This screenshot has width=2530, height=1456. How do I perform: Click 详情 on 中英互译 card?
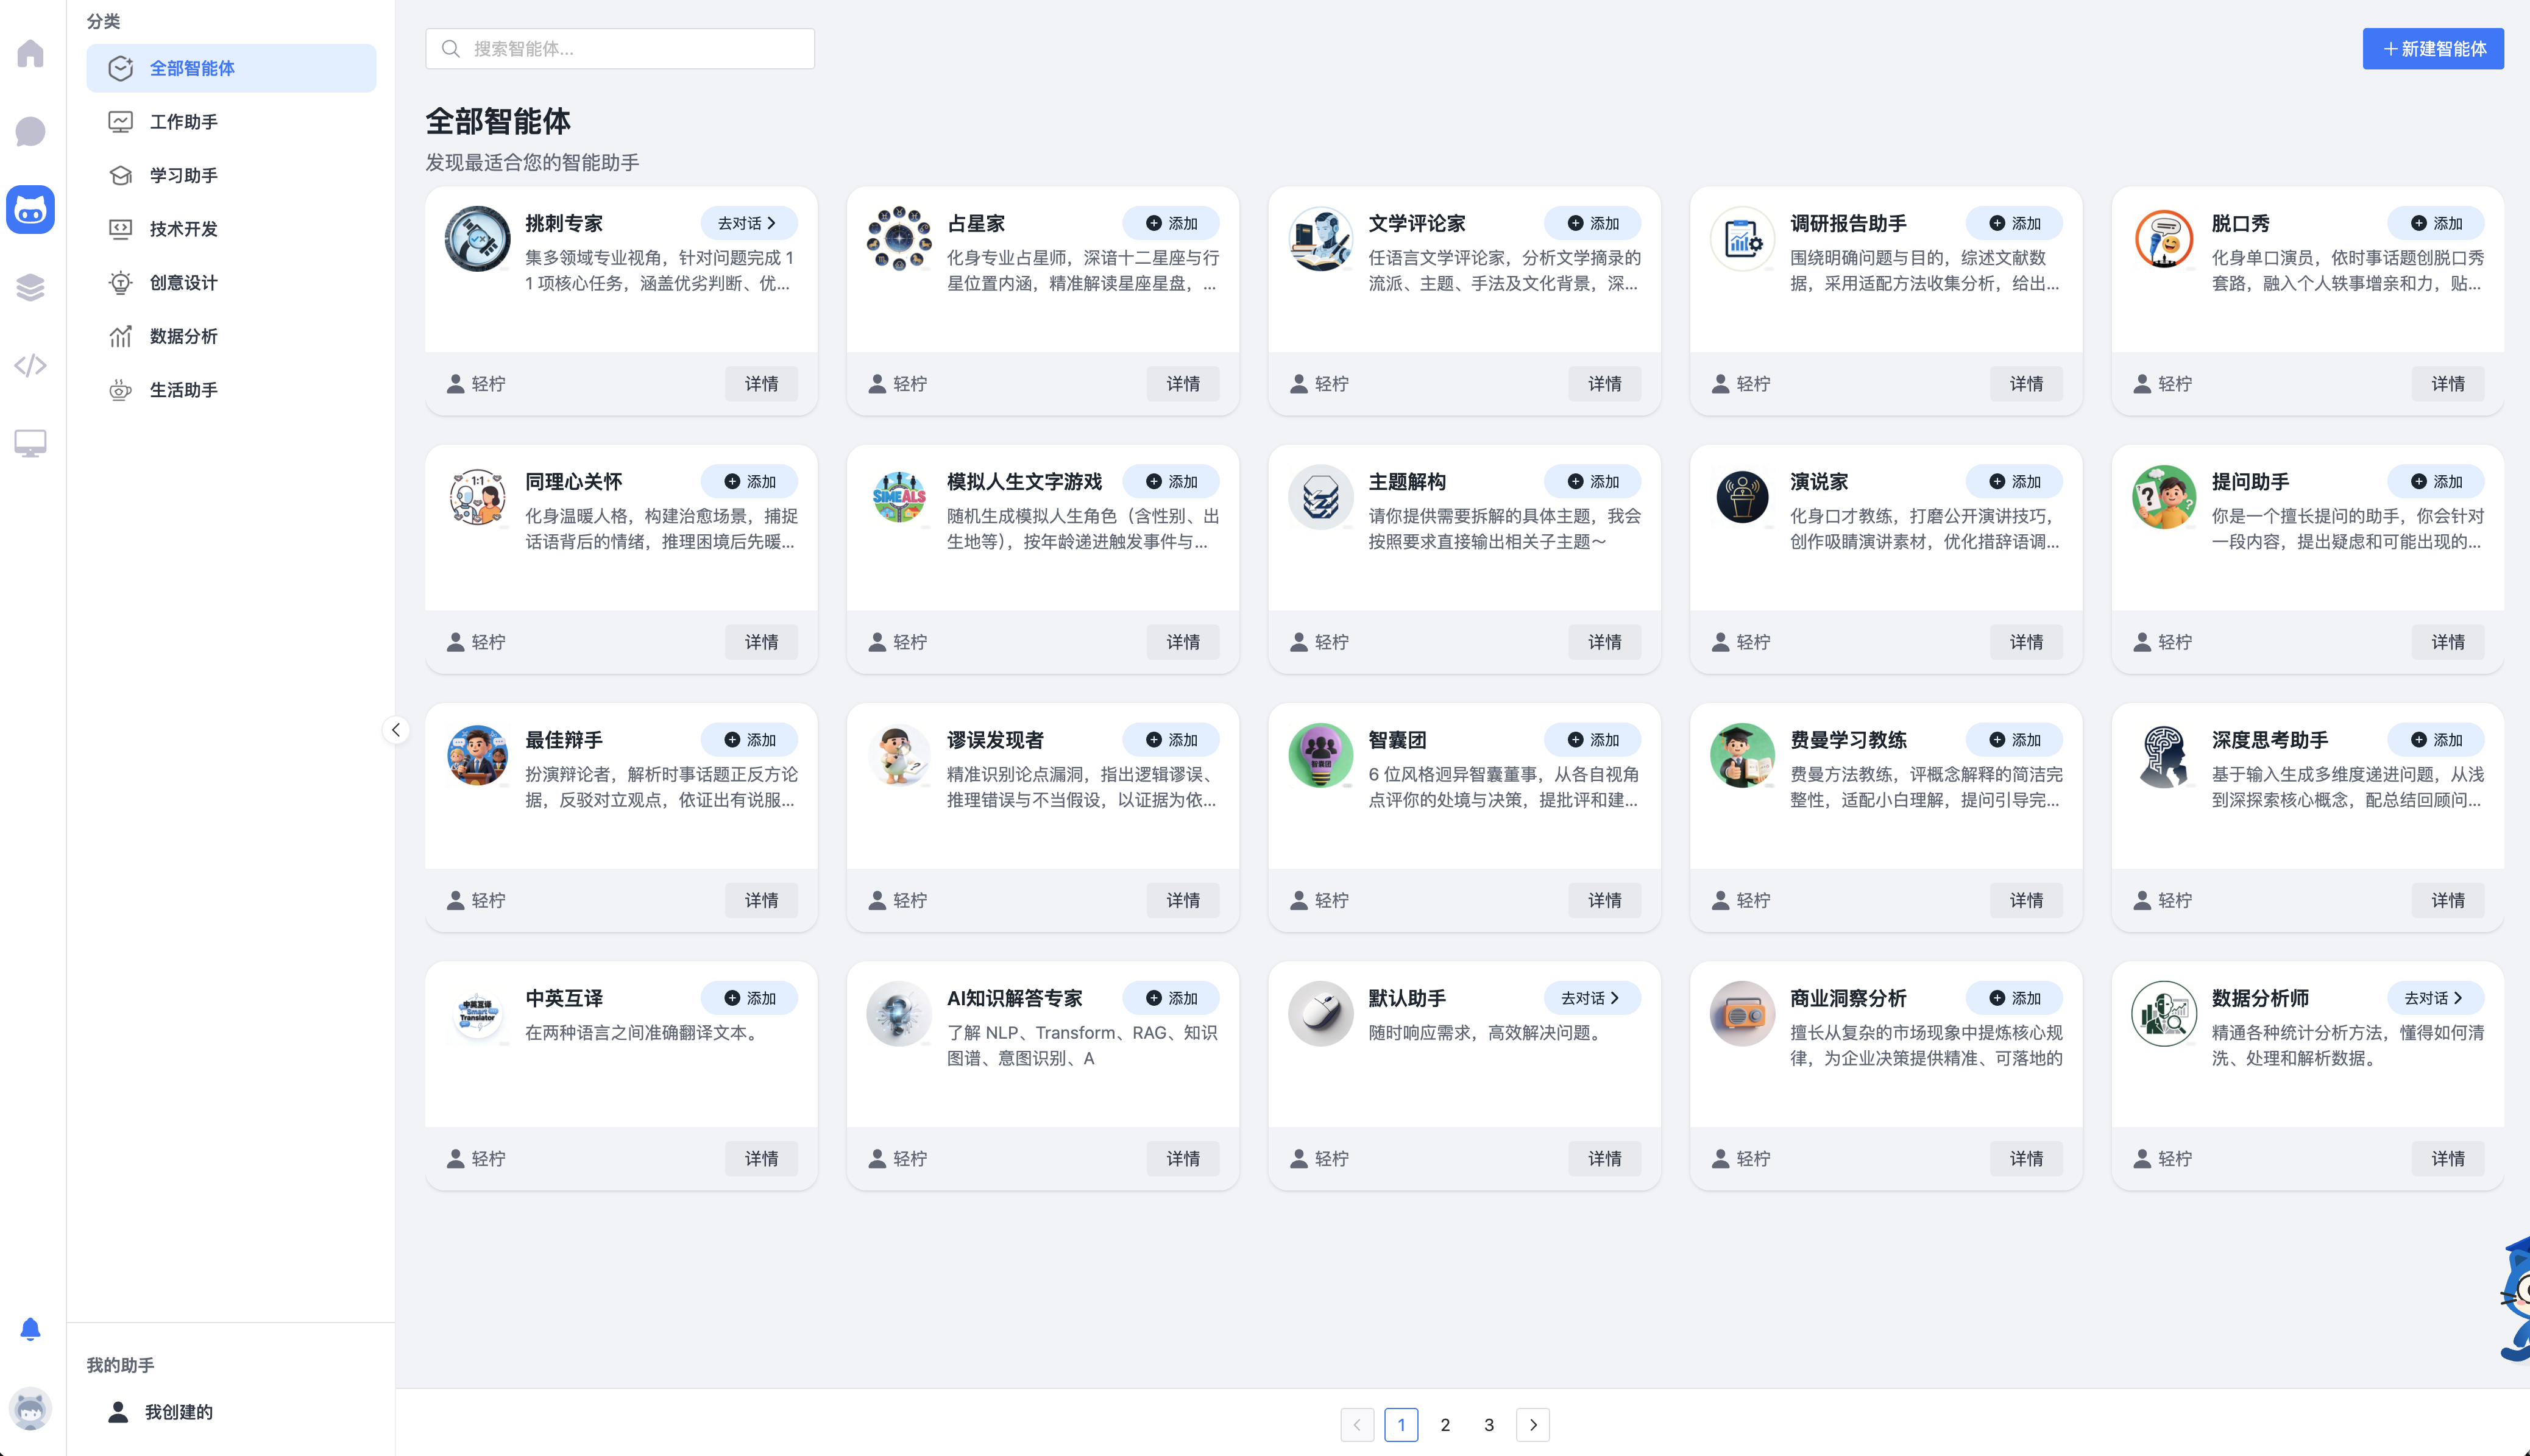click(x=761, y=1159)
